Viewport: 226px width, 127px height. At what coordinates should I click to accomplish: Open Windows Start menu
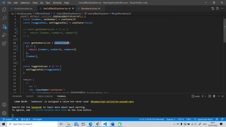(x=4, y=124)
